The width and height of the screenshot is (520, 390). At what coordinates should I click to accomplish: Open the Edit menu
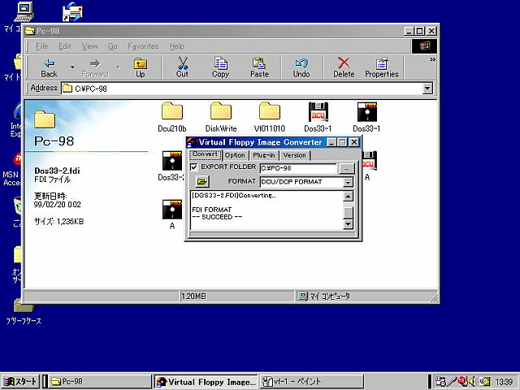[65, 46]
